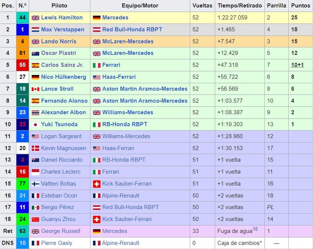Image resolution: width=313 pixels, height=249 pixels.
Task: Click the German flag beside Mercedes in row 1
Action: (x=97, y=18)
